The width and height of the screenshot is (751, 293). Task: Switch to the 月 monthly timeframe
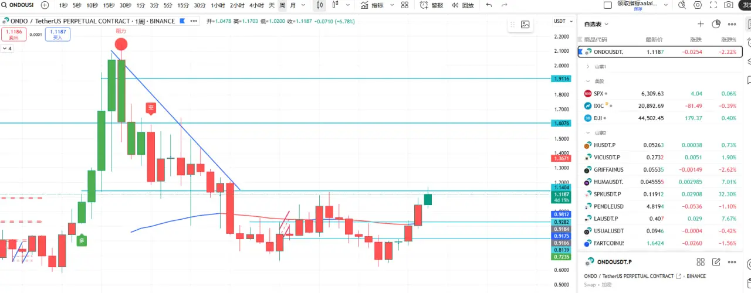(x=293, y=5)
